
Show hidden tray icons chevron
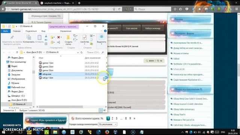(x=182, y=132)
